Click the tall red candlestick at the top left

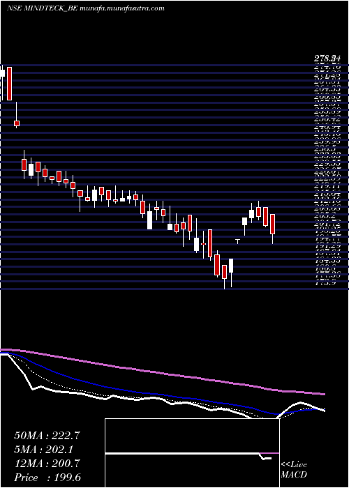click(9, 84)
